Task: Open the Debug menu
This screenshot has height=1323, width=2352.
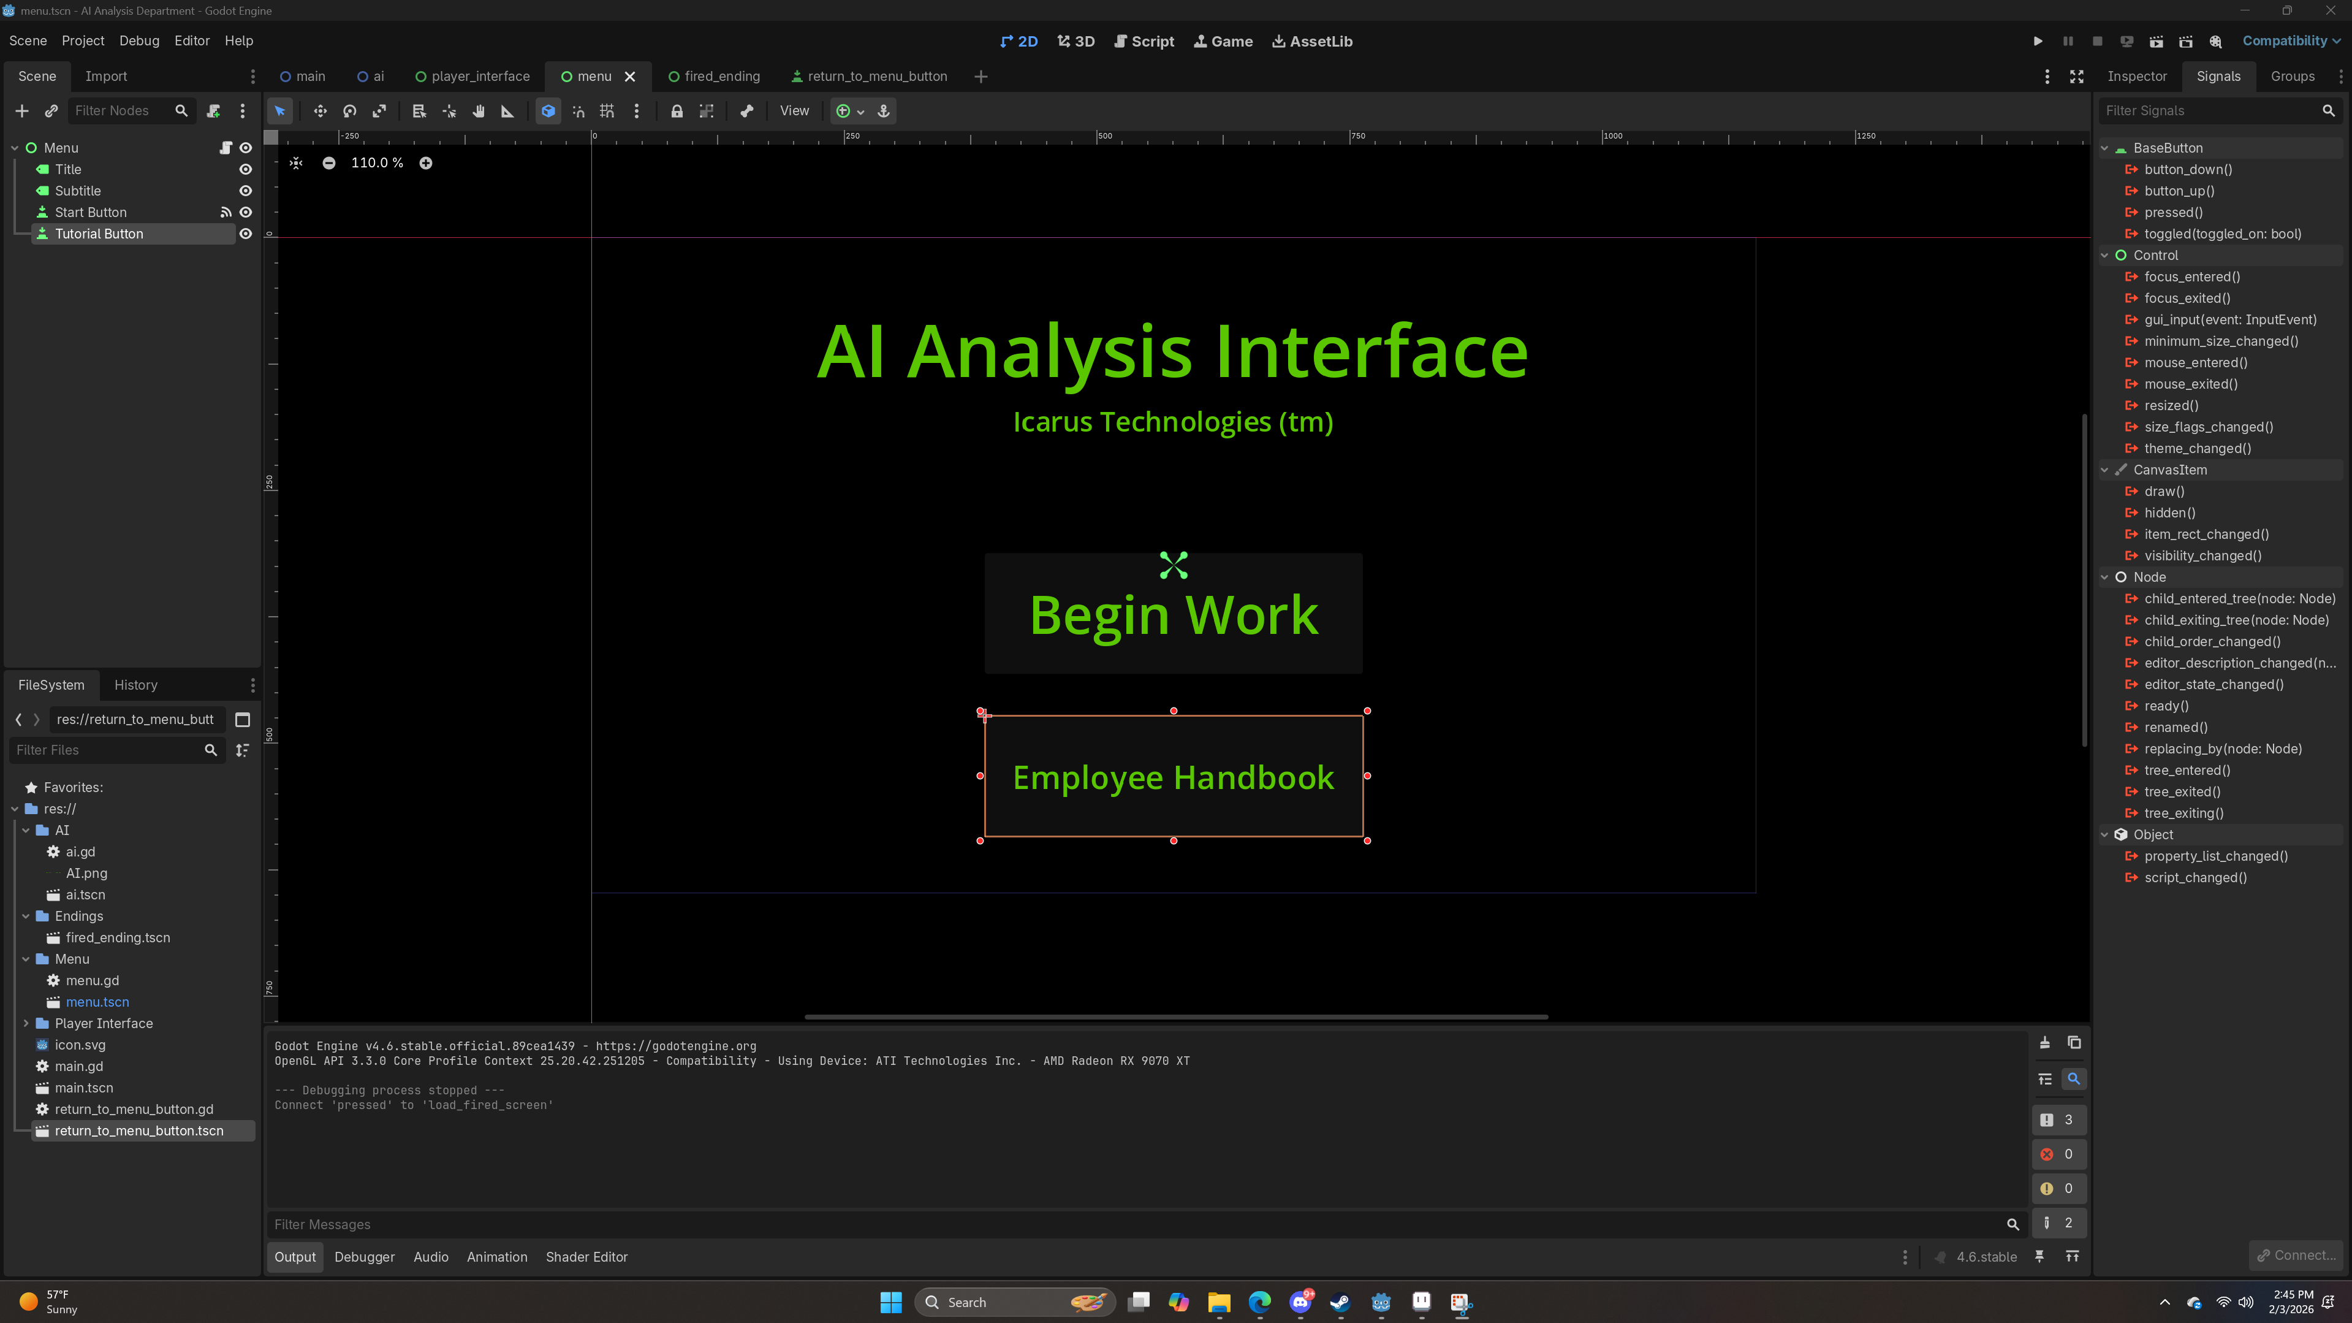Action: [x=138, y=41]
